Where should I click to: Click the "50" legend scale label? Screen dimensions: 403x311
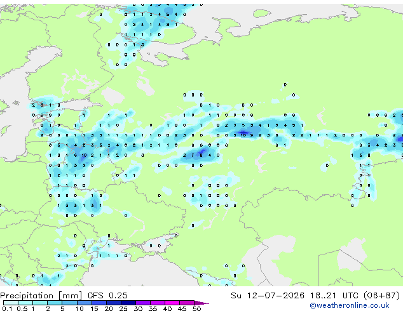pyautogui.click(x=196, y=308)
